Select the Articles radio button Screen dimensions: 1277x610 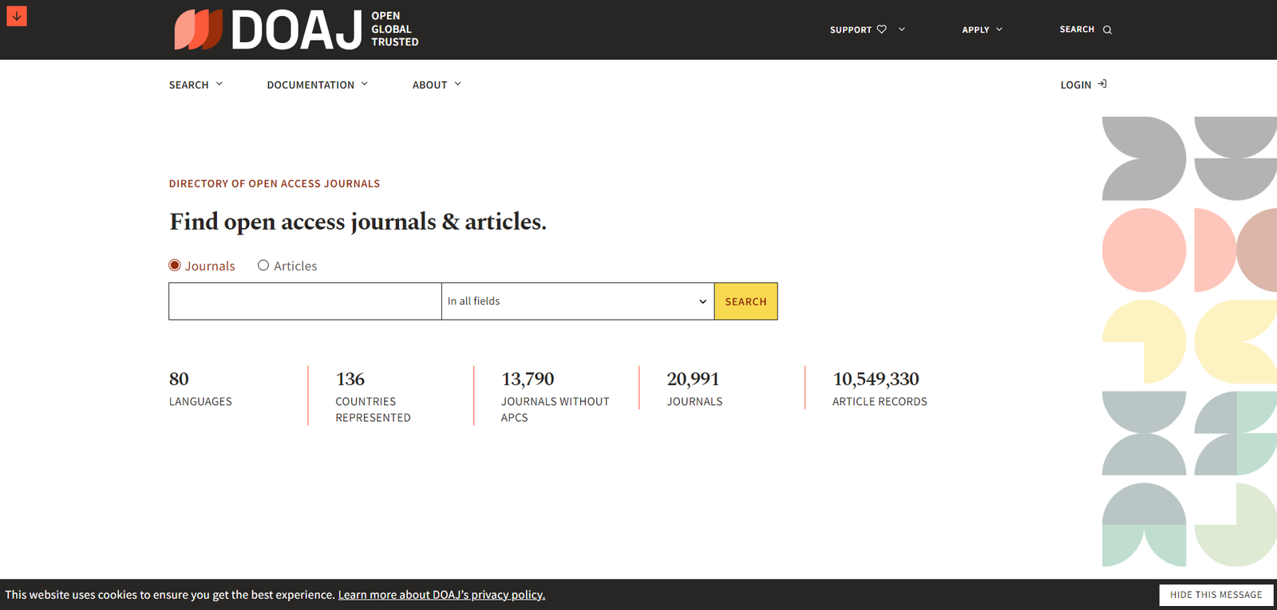(x=263, y=266)
